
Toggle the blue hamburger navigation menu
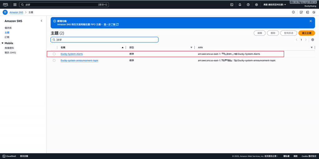point(5,12)
